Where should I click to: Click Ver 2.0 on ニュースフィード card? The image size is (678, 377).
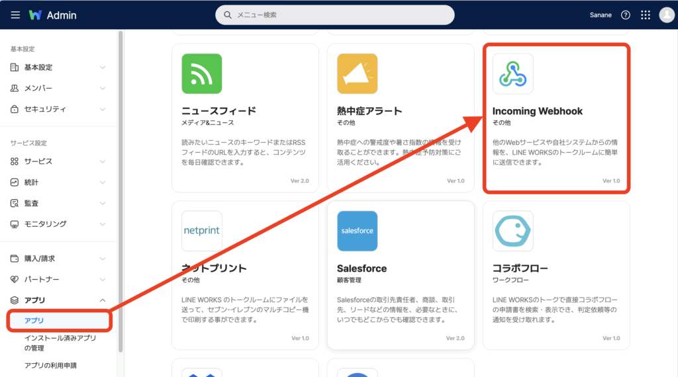click(300, 181)
